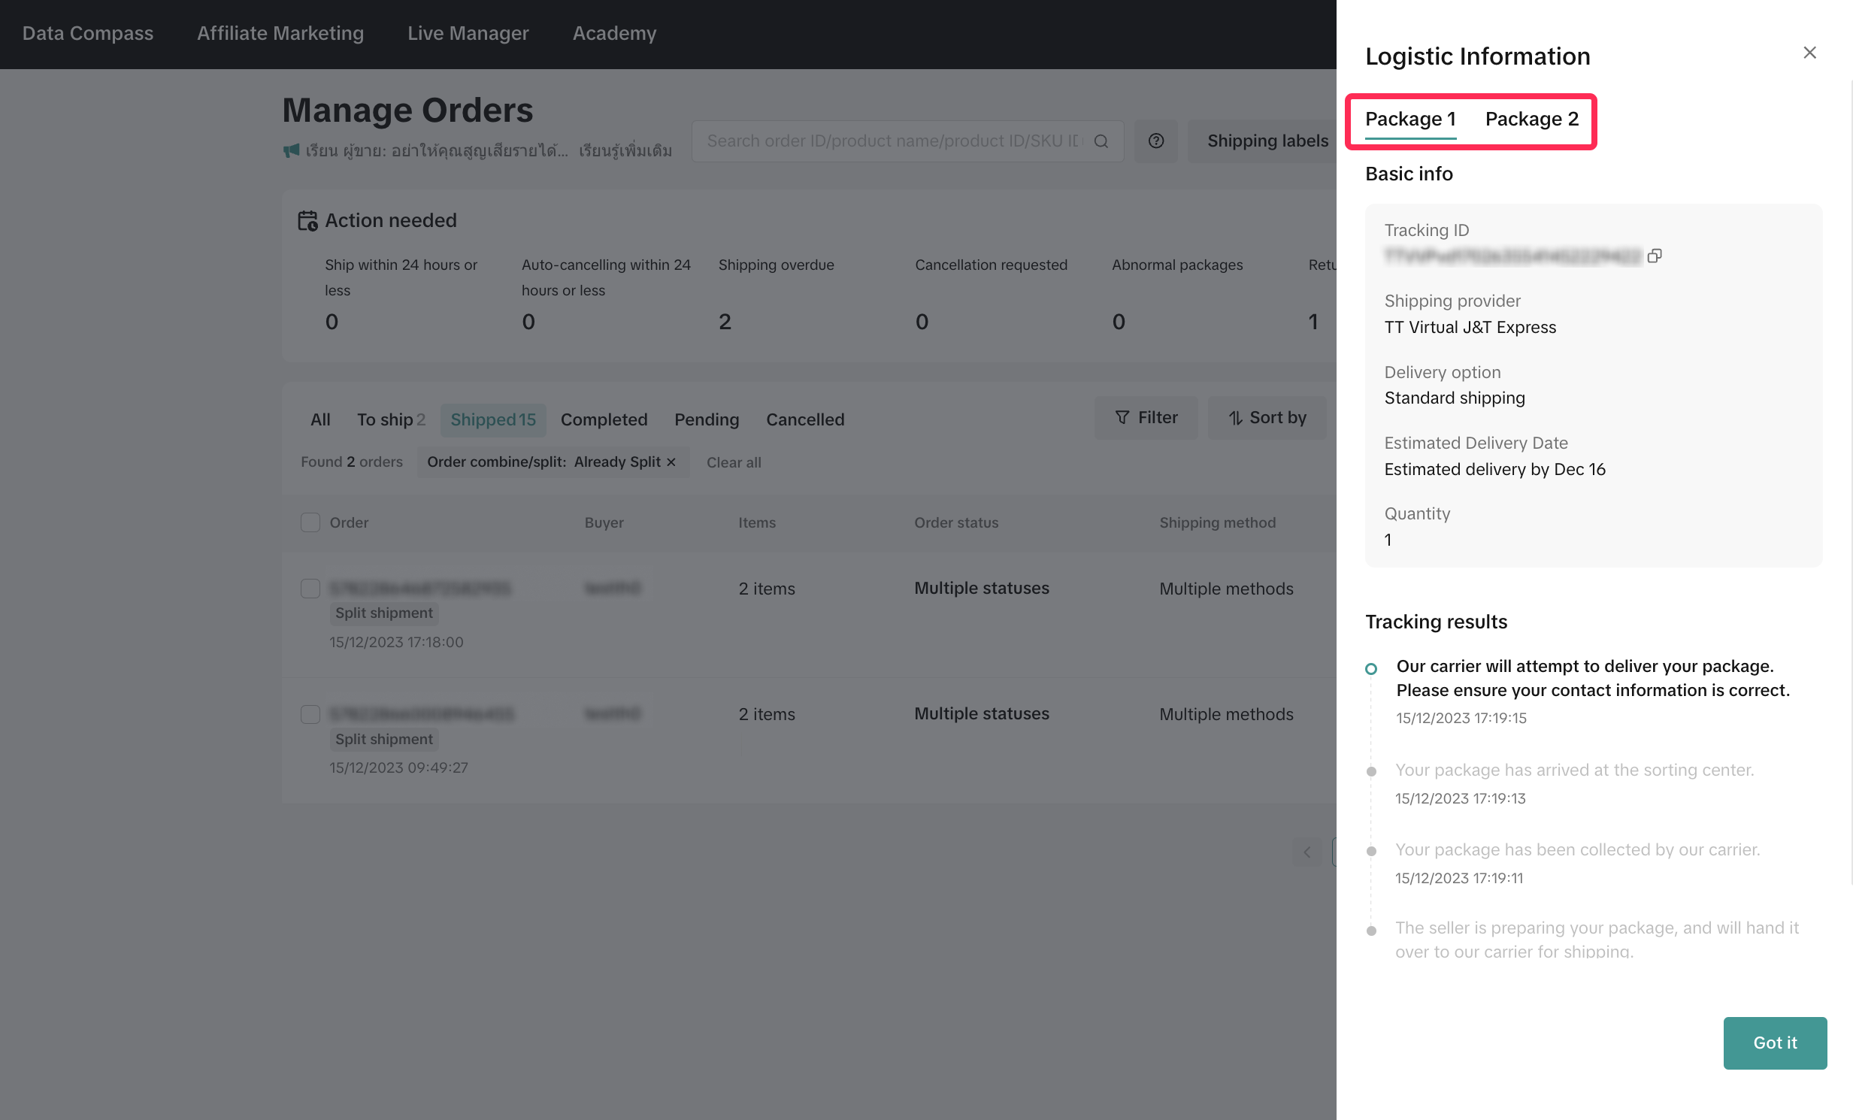
Task: Remove the Already Split filter chip
Action: [x=671, y=462]
